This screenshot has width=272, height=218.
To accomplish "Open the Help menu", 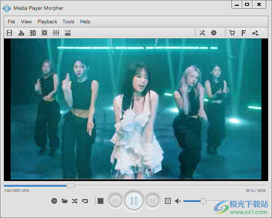I will 85,22.
